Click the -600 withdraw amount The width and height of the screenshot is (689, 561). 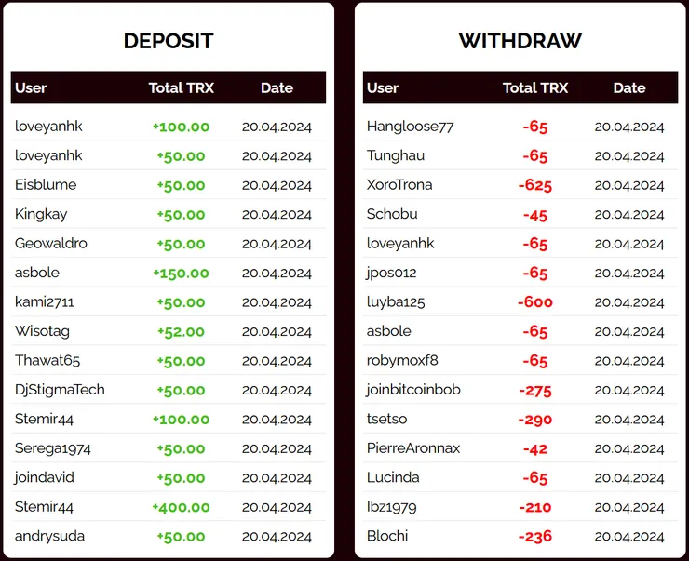click(535, 302)
